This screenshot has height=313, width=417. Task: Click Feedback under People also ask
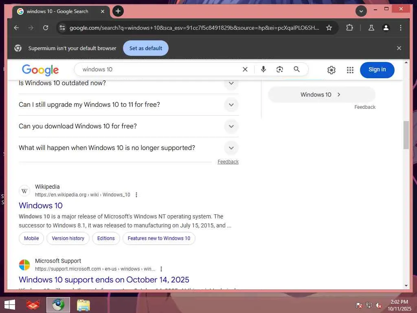(228, 161)
